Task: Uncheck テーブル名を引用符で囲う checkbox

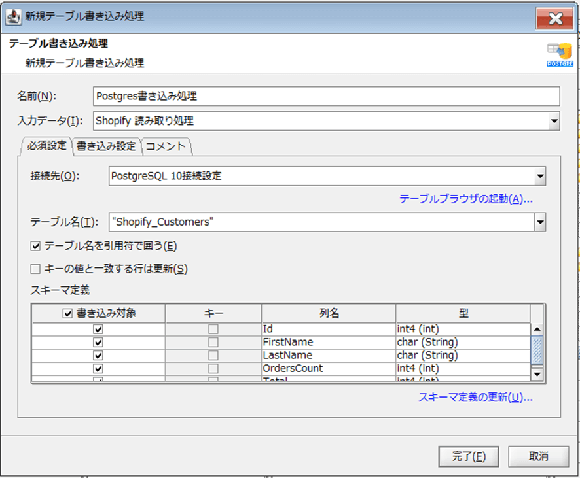Action: [x=35, y=246]
